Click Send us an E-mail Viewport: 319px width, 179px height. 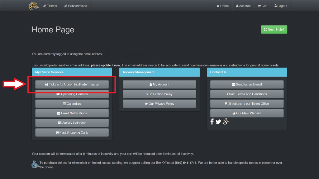tap(247, 85)
